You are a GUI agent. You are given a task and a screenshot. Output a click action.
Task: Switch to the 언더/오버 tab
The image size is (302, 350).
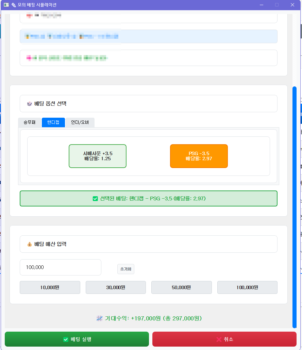tap(80, 122)
